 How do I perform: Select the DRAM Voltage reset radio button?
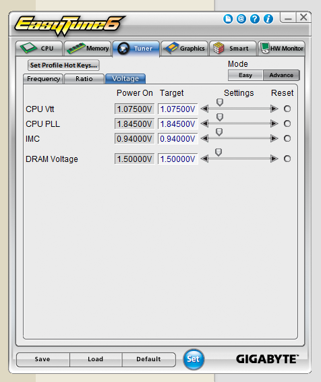point(287,159)
